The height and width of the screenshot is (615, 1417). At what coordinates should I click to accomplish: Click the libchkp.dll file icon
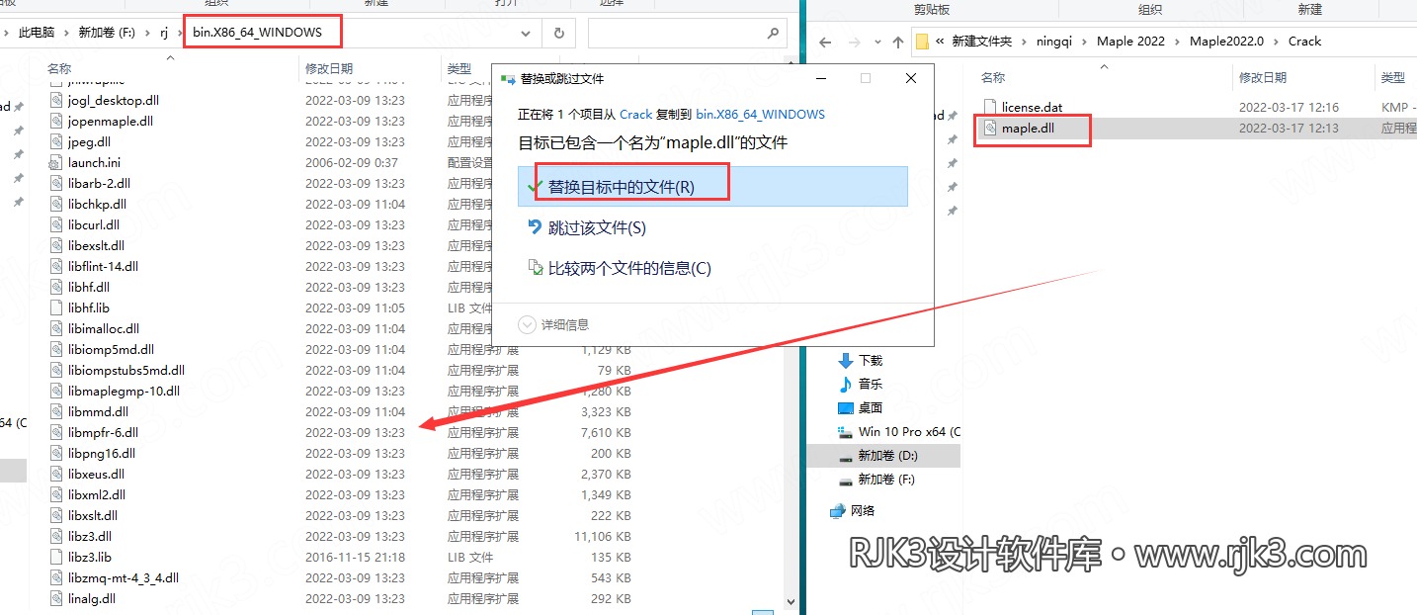click(x=56, y=204)
